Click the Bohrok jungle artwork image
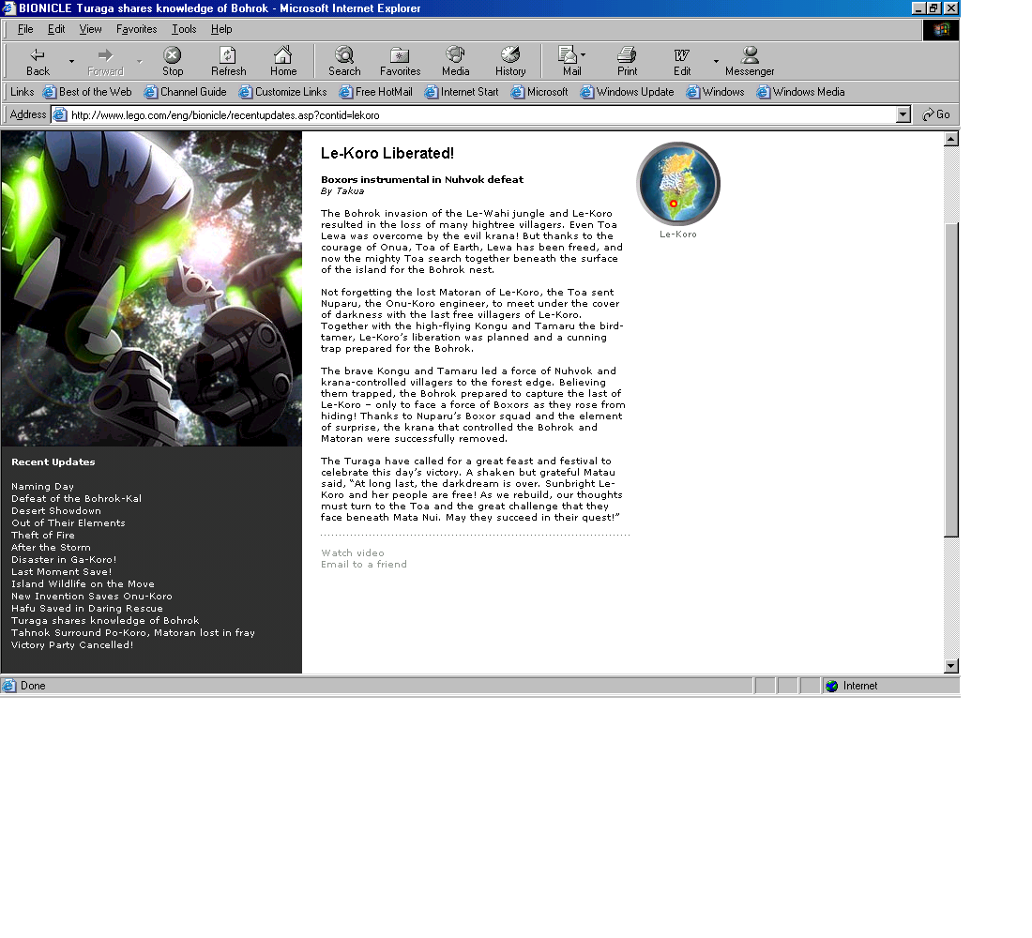Viewport: 1032px width, 938px height. click(151, 288)
